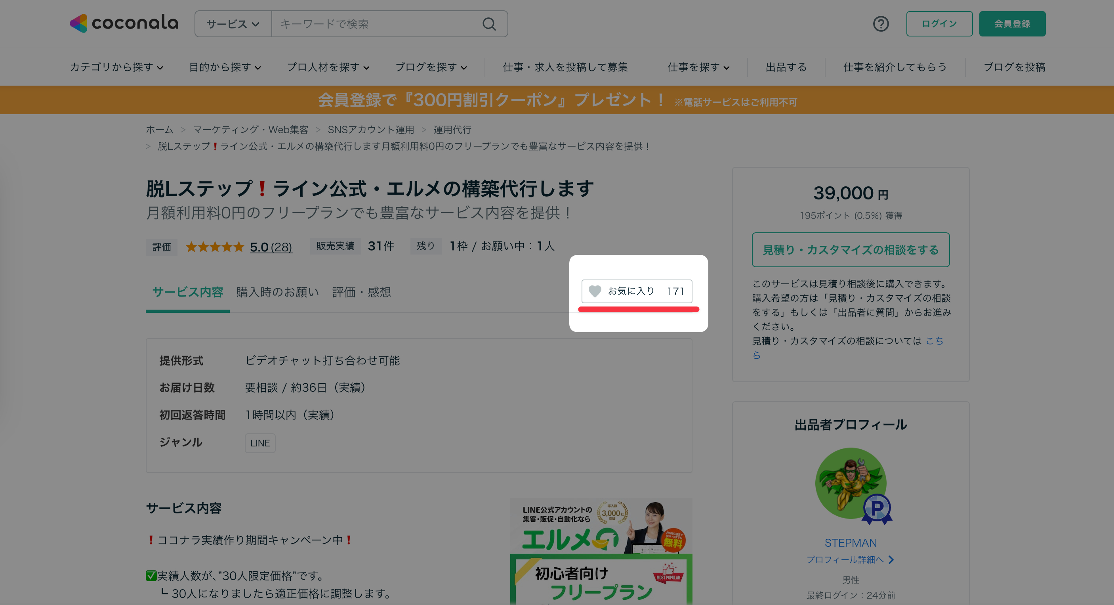Click the 見積り・カスタマイズの相談をする button
The height and width of the screenshot is (605, 1114).
tap(850, 250)
